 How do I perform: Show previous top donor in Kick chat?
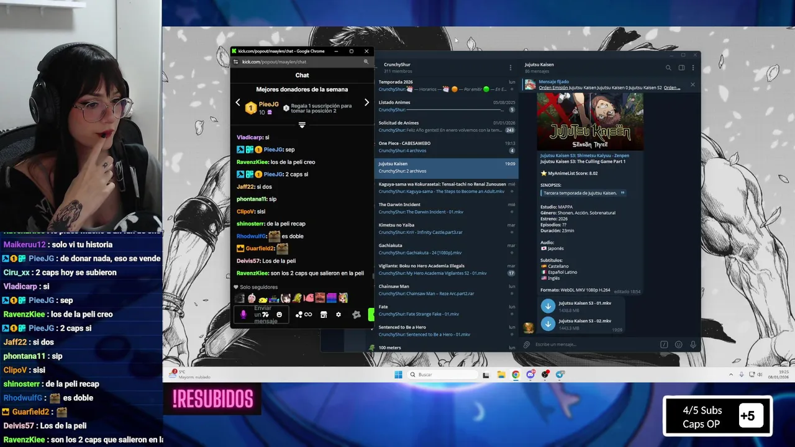(238, 102)
